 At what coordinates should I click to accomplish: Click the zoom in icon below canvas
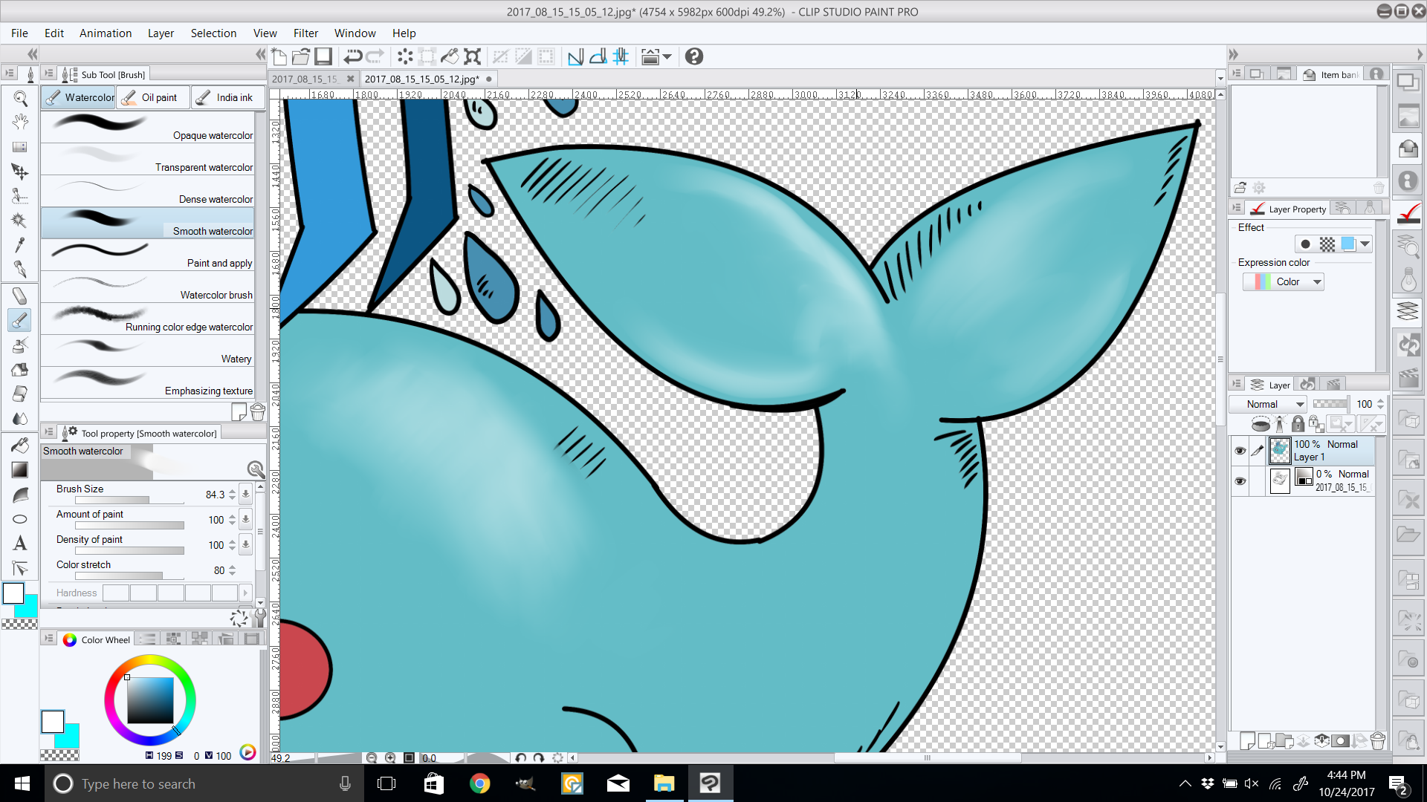tap(390, 758)
